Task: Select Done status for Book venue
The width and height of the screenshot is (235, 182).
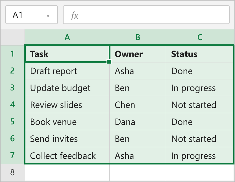Action: tap(200, 122)
